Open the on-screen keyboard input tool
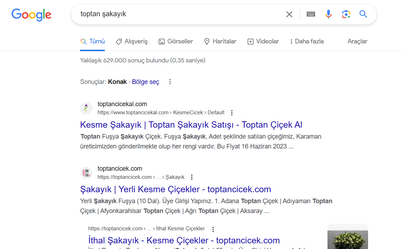Viewport: 403px width, 249px height. [x=311, y=14]
